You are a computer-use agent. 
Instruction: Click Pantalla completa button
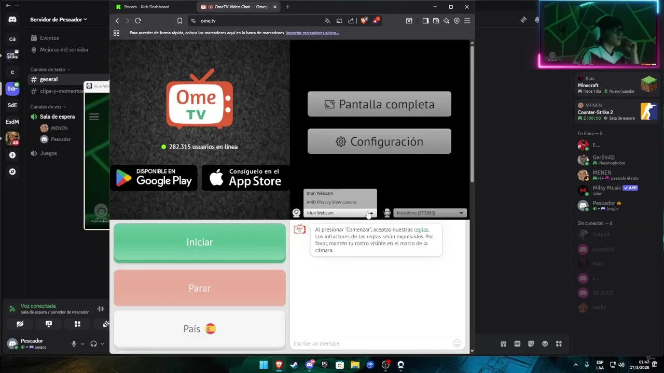click(x=379, y=104)
